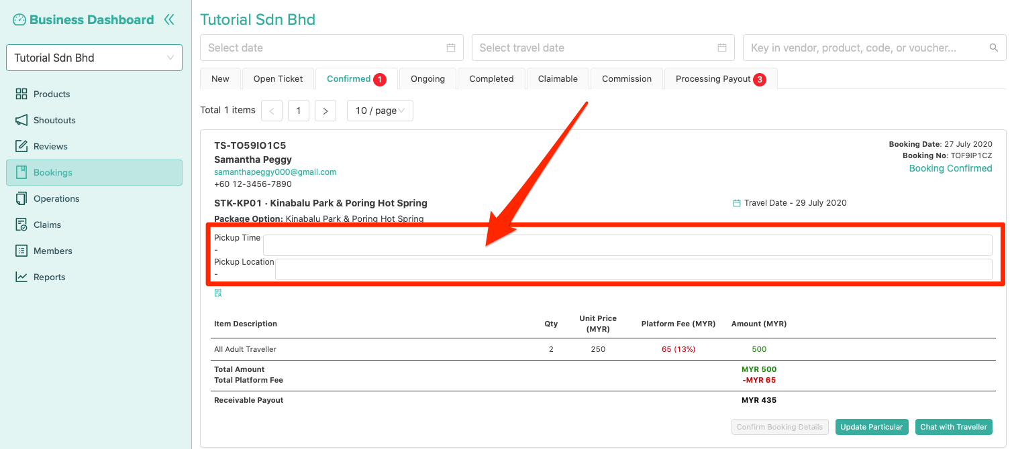Click the Update Particular button
Image resolution: width=1010 pixels, height=449 pixels.
pyautogui.click(x=872, y=427)
